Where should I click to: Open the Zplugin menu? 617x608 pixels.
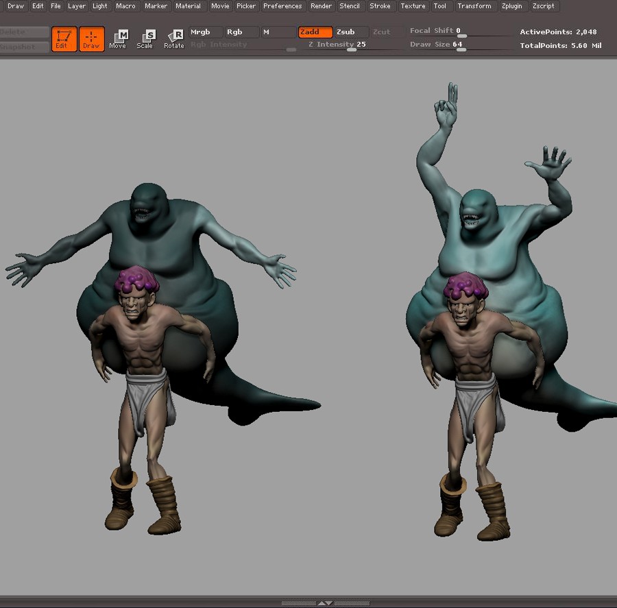pos(511,6)
